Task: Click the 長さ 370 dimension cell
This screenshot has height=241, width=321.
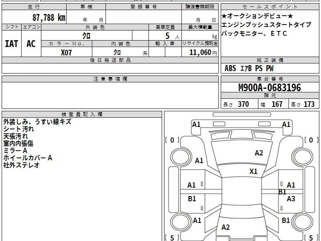Action: 239,104
